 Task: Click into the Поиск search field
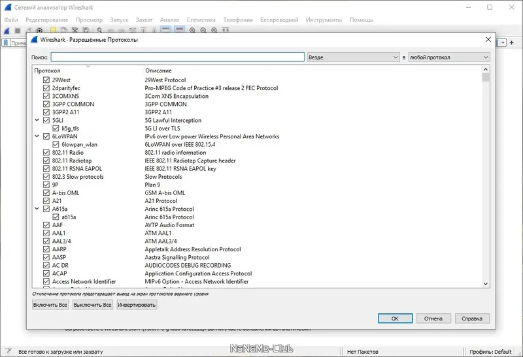coord(177,57)
